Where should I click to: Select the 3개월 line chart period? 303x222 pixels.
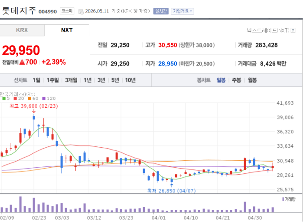coord(71,80)
